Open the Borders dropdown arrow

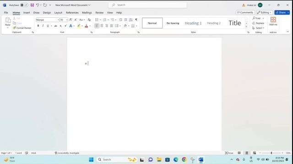pos(136,26)
